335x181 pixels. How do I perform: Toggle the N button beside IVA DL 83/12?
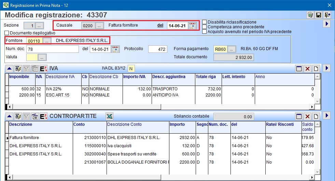click(x=131, y=69)
